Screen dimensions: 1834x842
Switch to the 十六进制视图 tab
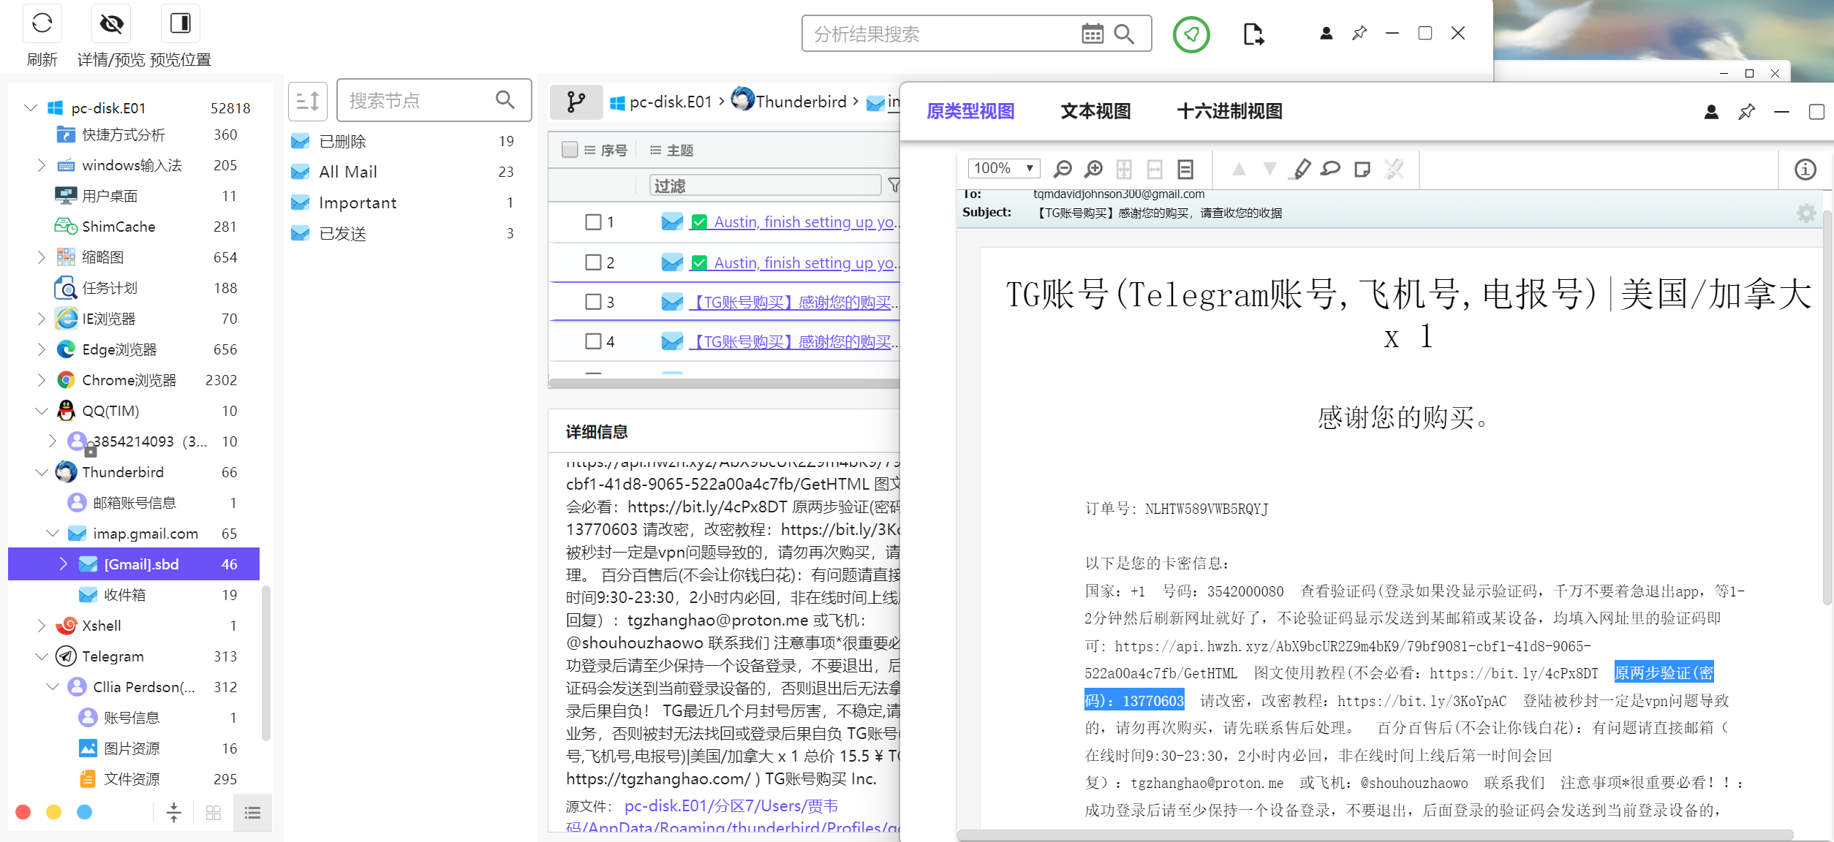pos(1229,111)
